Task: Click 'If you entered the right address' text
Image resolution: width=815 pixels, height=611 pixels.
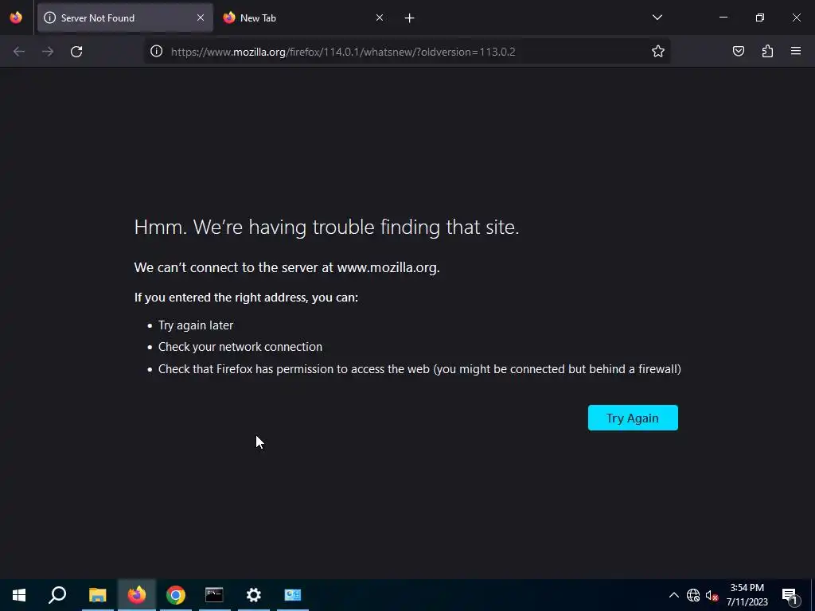Action: pos(246,298)
